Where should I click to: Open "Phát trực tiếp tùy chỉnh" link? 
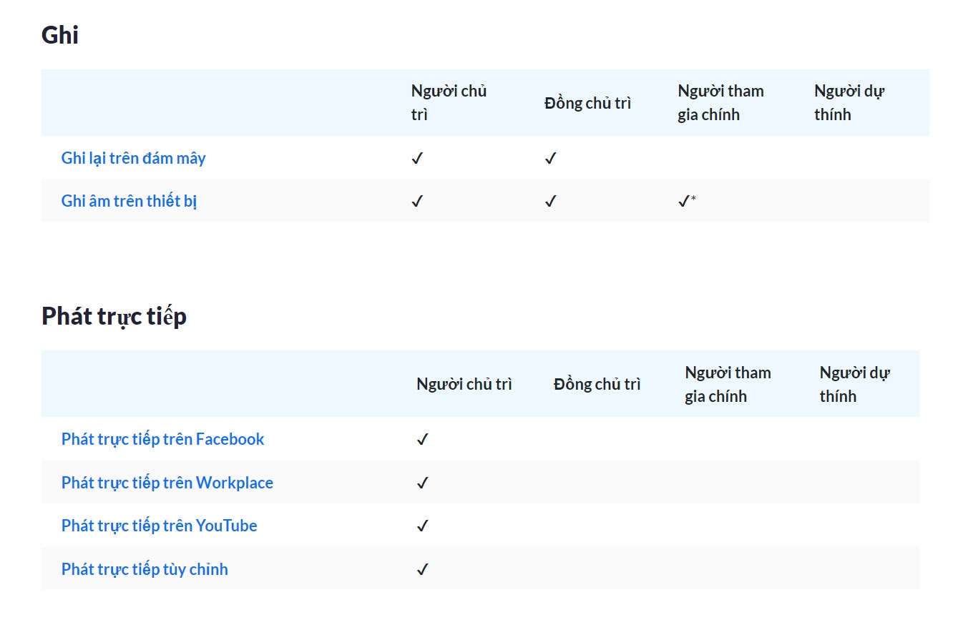coord(145,569)
